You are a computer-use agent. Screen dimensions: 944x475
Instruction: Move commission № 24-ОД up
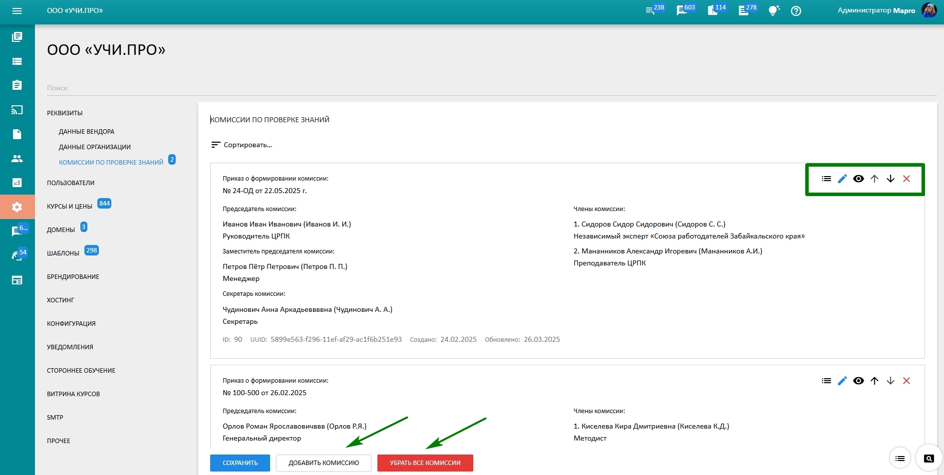(x=875, y=179)
